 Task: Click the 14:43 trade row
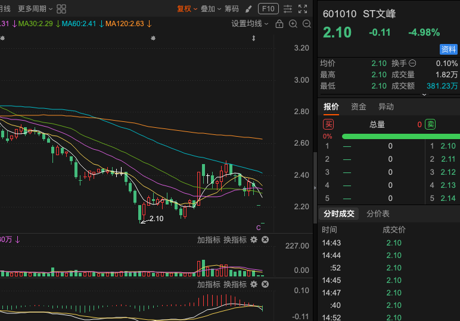pos(388,243)
